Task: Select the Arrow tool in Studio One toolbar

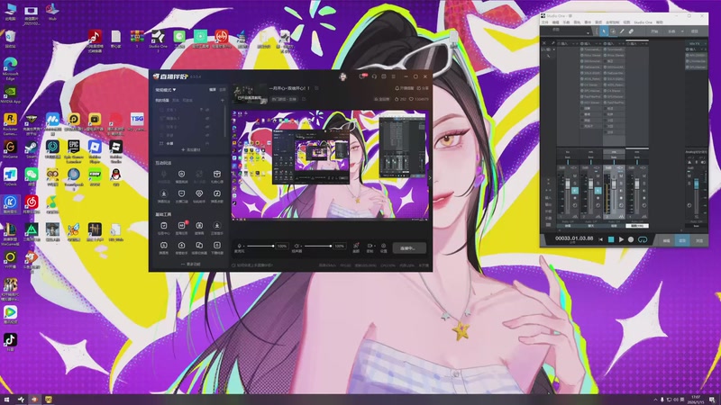Action: tap(604, 31)
